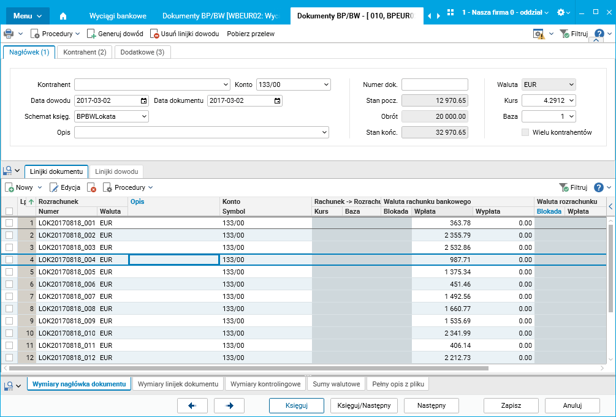
Task: Check the select-all header checkbox in grid
Action: [x=9, y=211]
